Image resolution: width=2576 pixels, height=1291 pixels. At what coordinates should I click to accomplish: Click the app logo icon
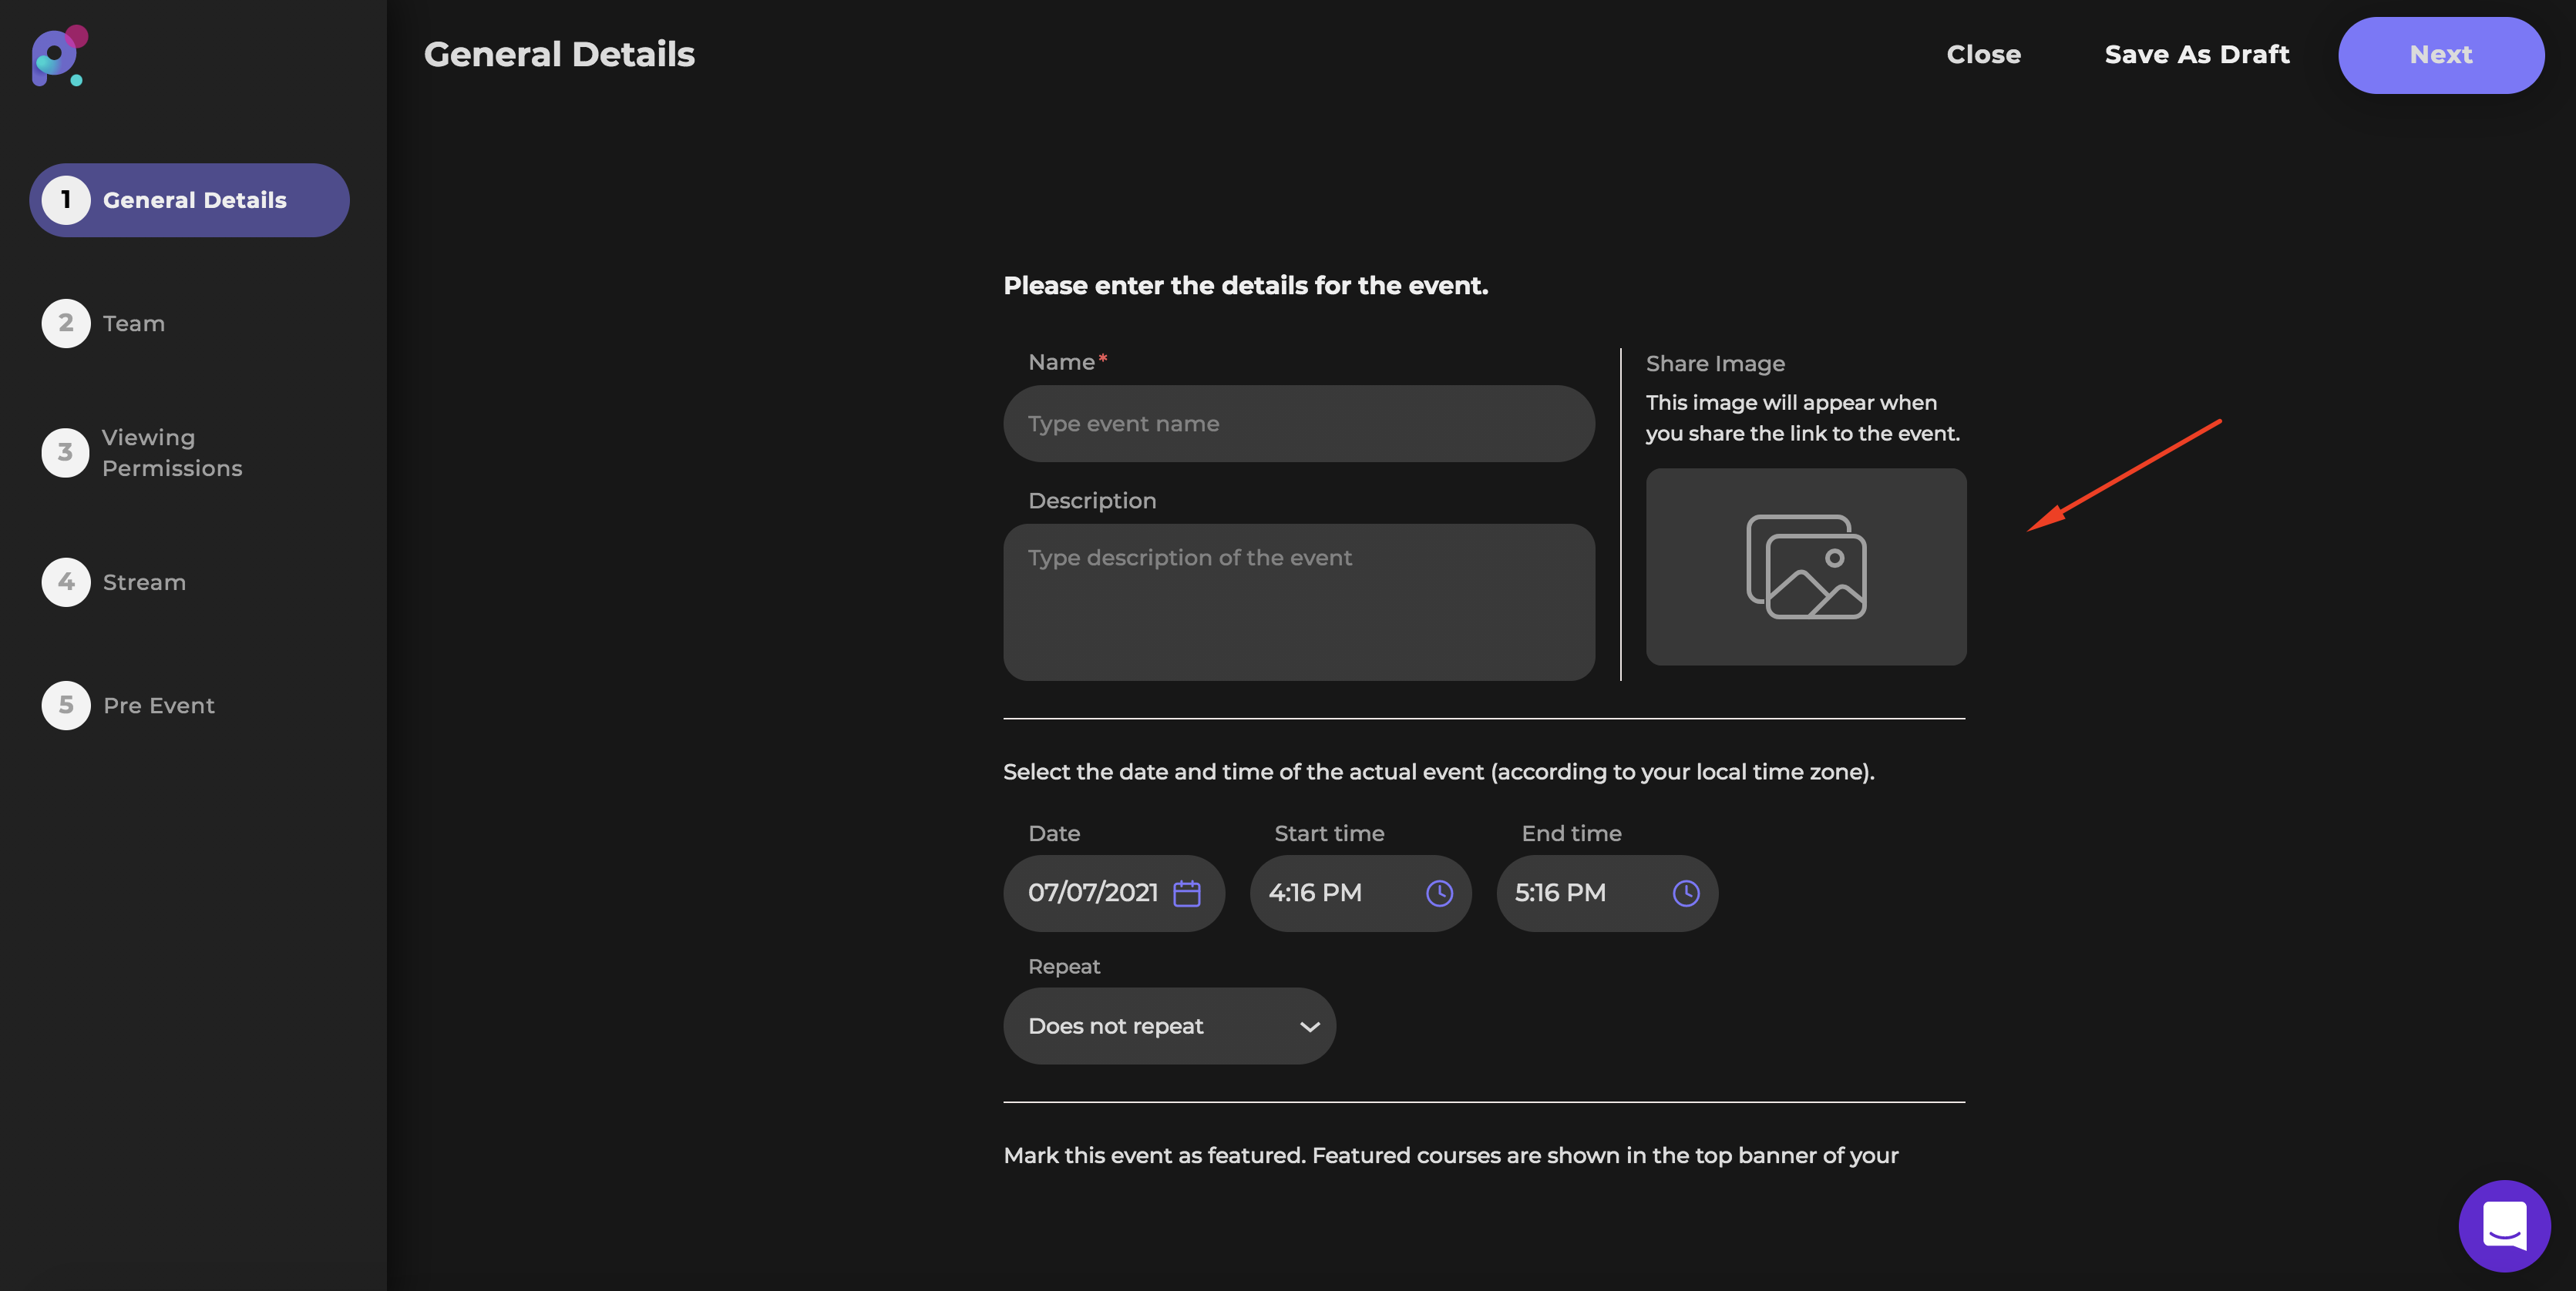(59, 56)
